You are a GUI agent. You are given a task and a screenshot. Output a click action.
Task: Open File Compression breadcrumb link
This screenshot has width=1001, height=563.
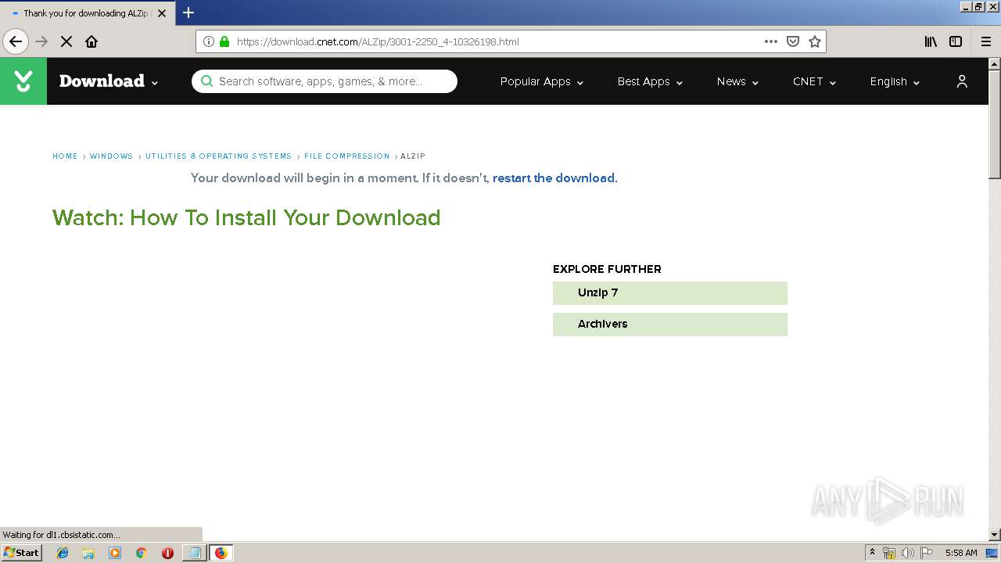coord(346,156)
